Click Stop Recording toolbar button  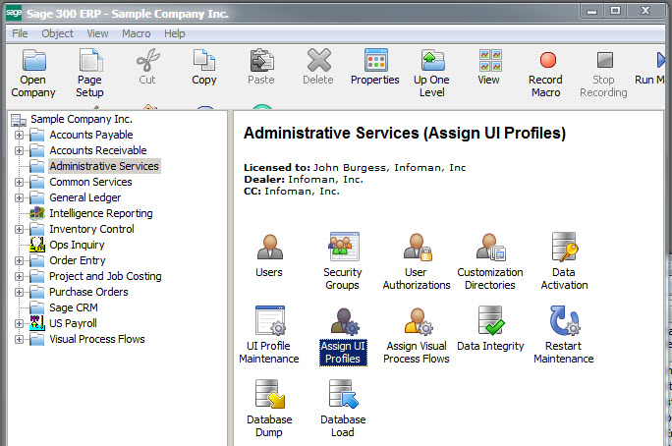point(603,74)
